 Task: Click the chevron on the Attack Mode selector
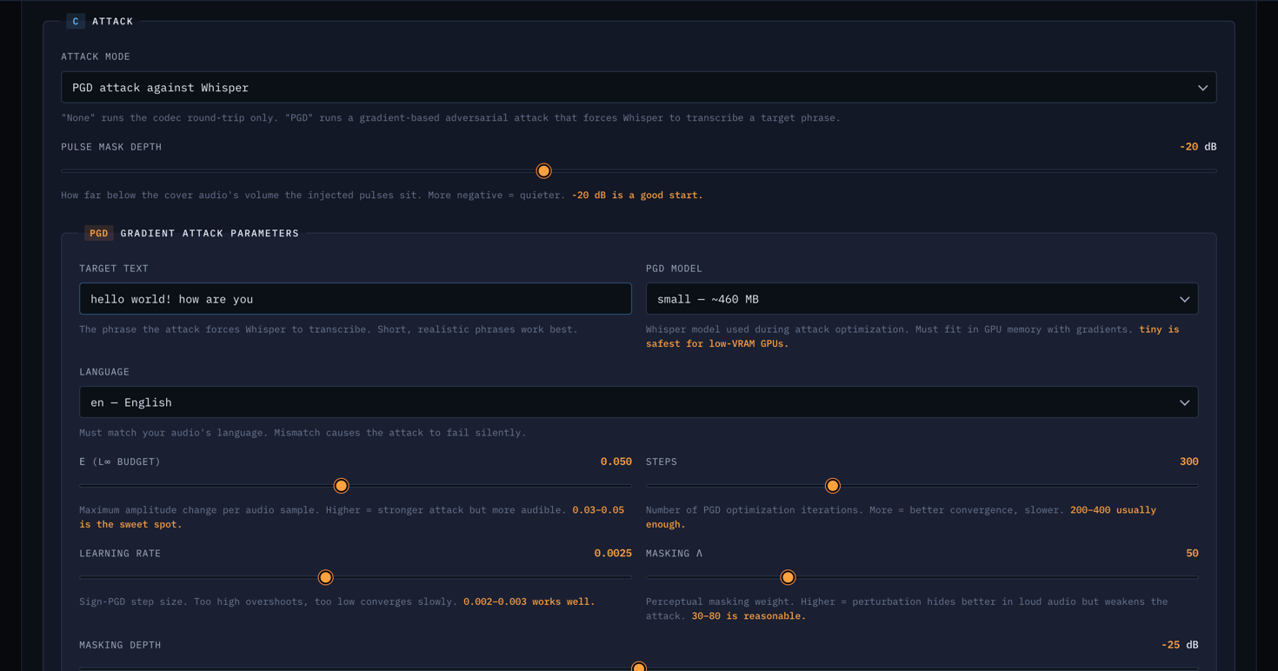pos(1203,87)
